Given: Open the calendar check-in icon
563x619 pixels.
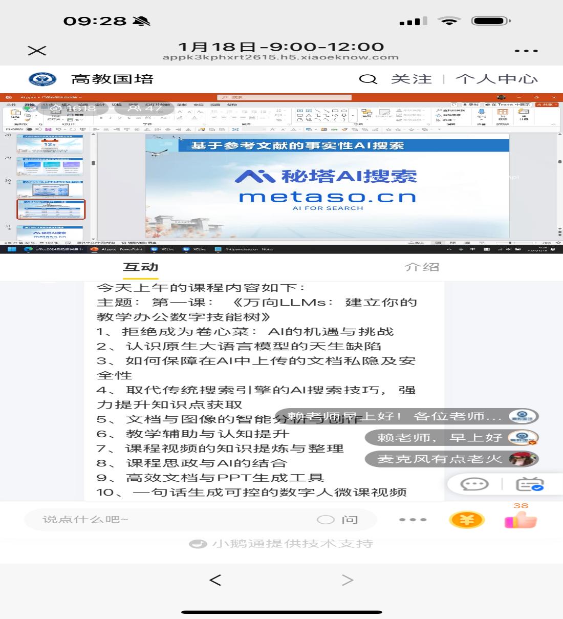Looking at the screenshot, I should click(x=529, y=484).
